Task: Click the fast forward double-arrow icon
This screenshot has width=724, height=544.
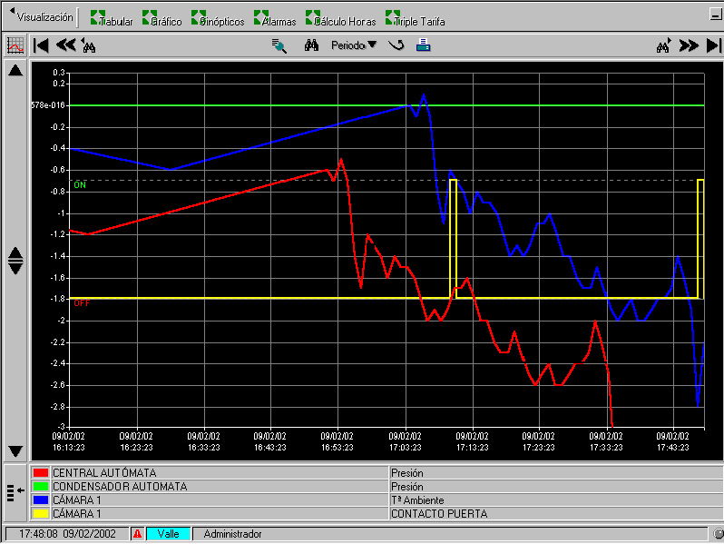Action: pos(689,45)
